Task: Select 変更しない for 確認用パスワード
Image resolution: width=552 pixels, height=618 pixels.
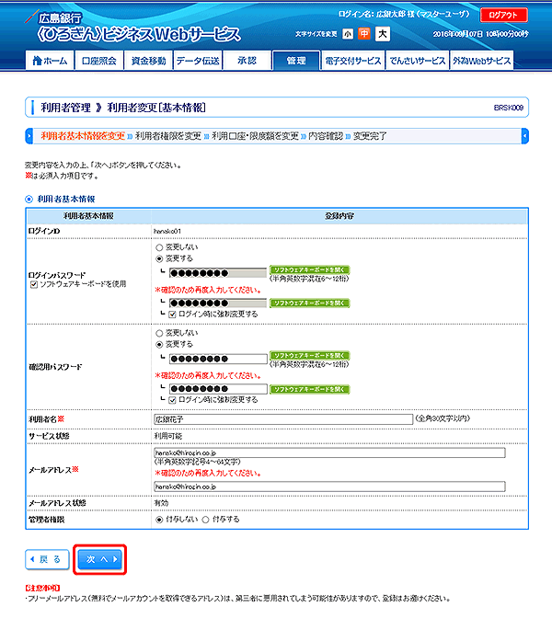Action: tap(159, 333)
